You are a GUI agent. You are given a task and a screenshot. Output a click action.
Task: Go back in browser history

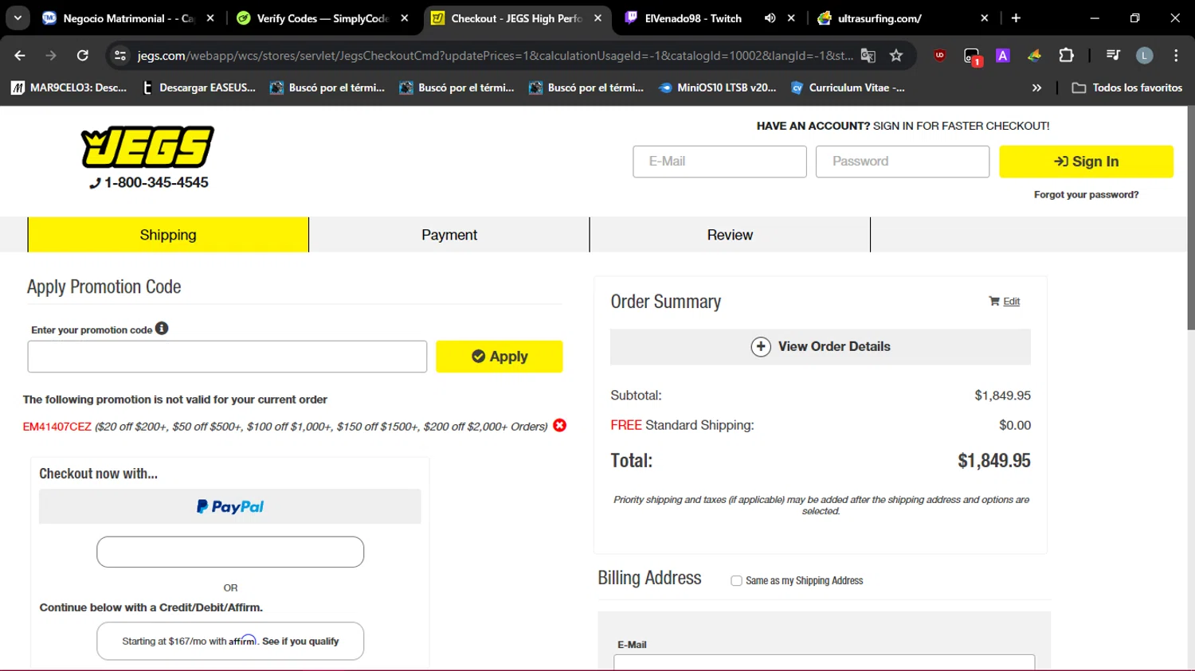(20, 55)
